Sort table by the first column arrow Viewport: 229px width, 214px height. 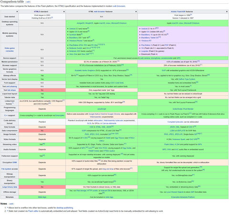click(x=17, y=11)
